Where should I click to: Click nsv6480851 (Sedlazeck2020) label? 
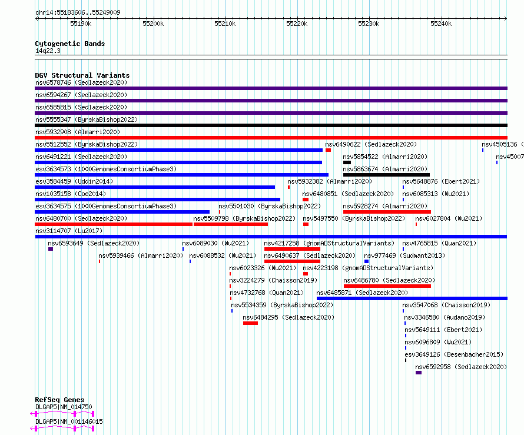click(x=348, y=194)
